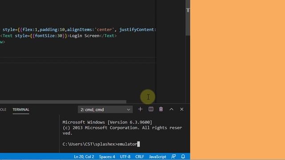This screenshot has width=285, height=160.
Task: Open the notifications bell icon
Action: pyautogui.click(x=183, y=156)
